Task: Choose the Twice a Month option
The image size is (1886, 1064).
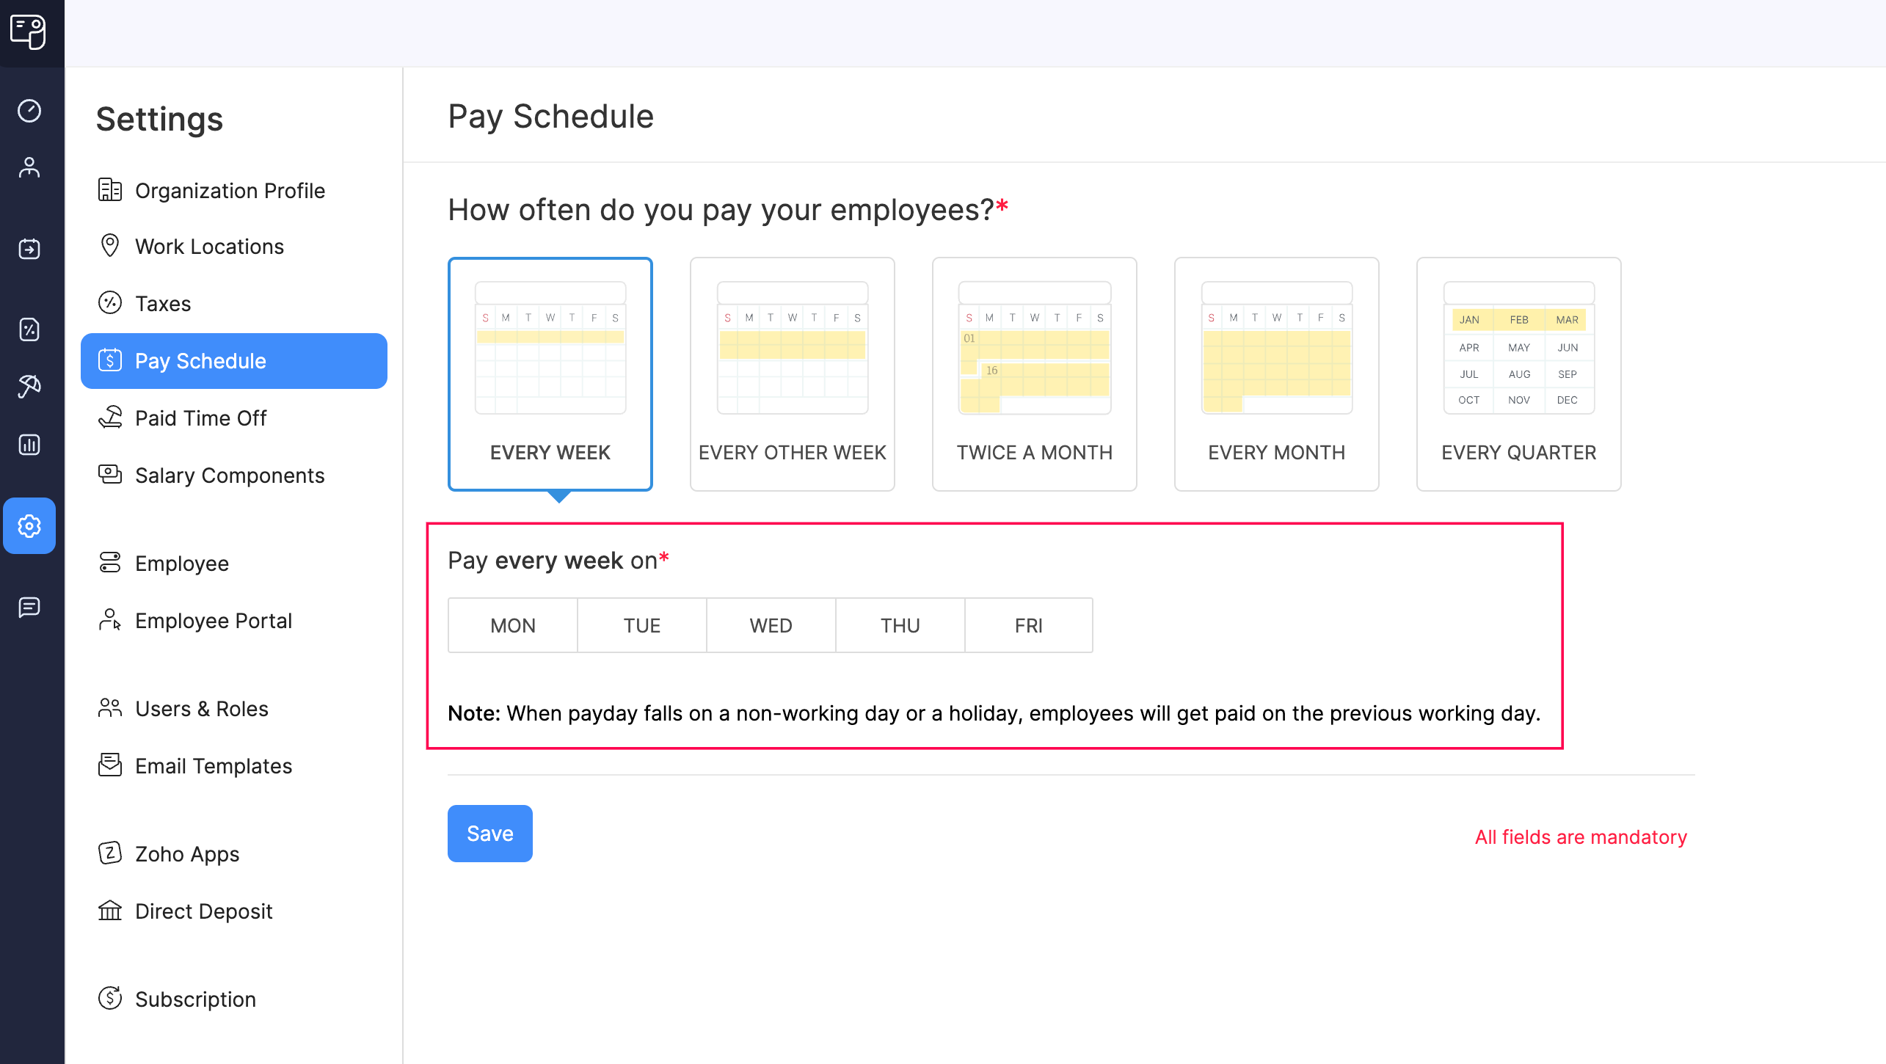Action: [x=1034, y=374]
